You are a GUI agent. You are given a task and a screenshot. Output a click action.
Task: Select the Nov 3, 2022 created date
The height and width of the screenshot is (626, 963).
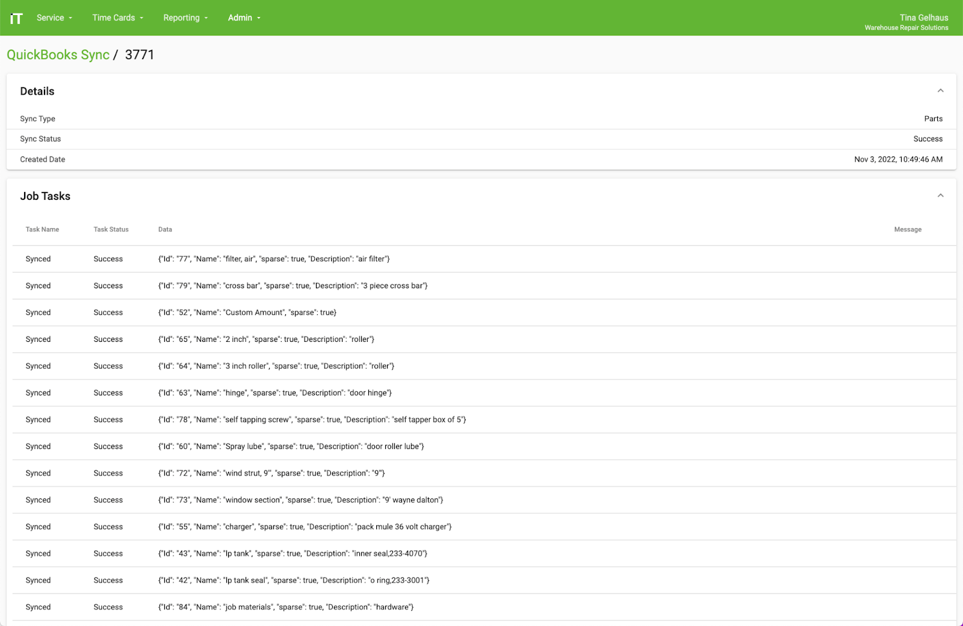(899, 160)
